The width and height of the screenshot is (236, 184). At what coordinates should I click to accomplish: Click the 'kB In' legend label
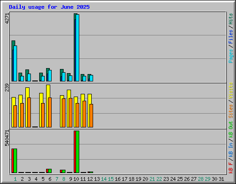231,149
